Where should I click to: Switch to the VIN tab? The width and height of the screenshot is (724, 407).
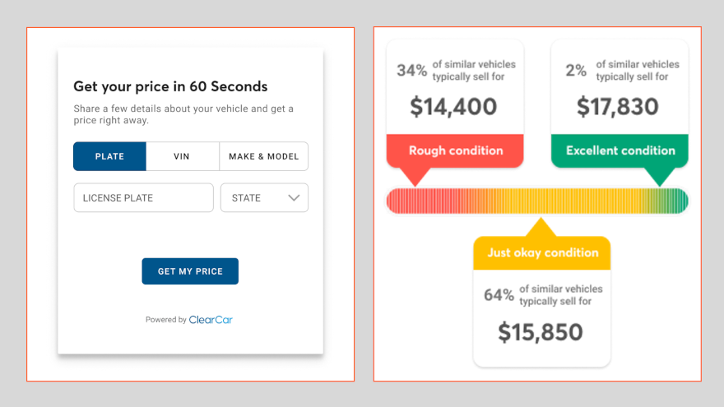tap(182, 156)
